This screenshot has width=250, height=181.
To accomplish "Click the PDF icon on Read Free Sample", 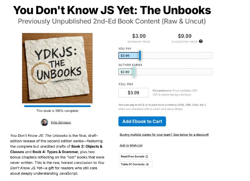I will point(147,156).
